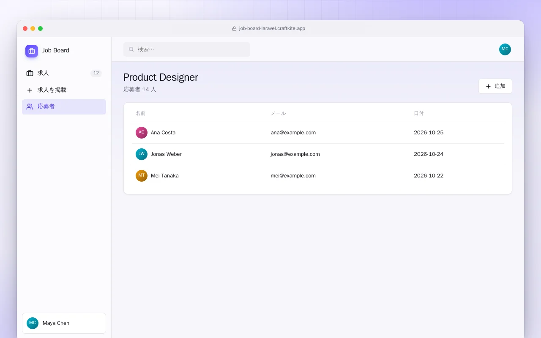Click the 追加 button
541x338 pixels.
(x=495, y=86)
